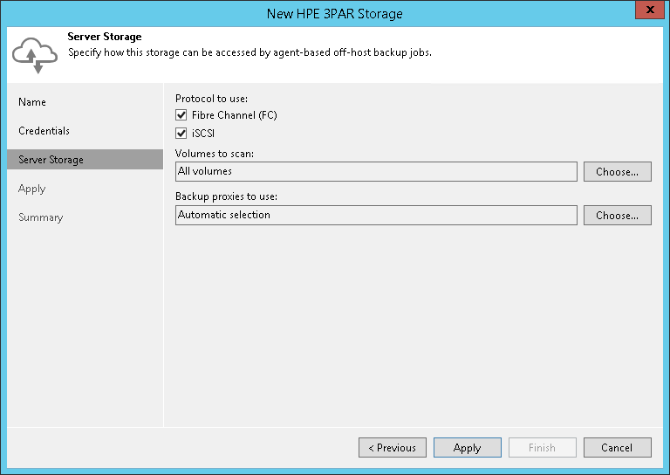Select the Server Storage step in sidebar
Screen dimensions: 670x475
[51, 160]
